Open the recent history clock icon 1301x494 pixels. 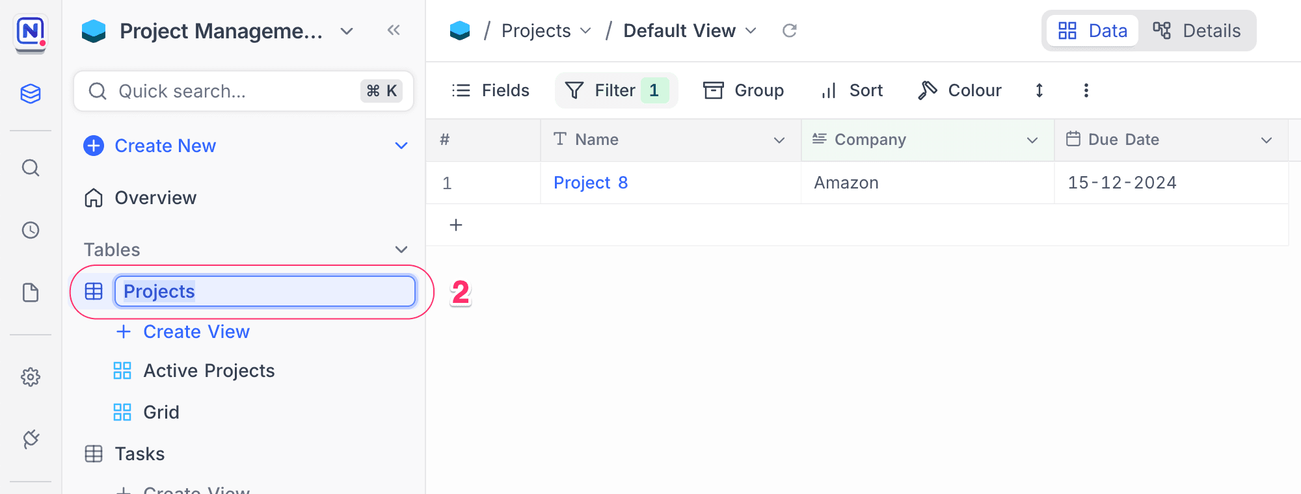coord(31,230)
